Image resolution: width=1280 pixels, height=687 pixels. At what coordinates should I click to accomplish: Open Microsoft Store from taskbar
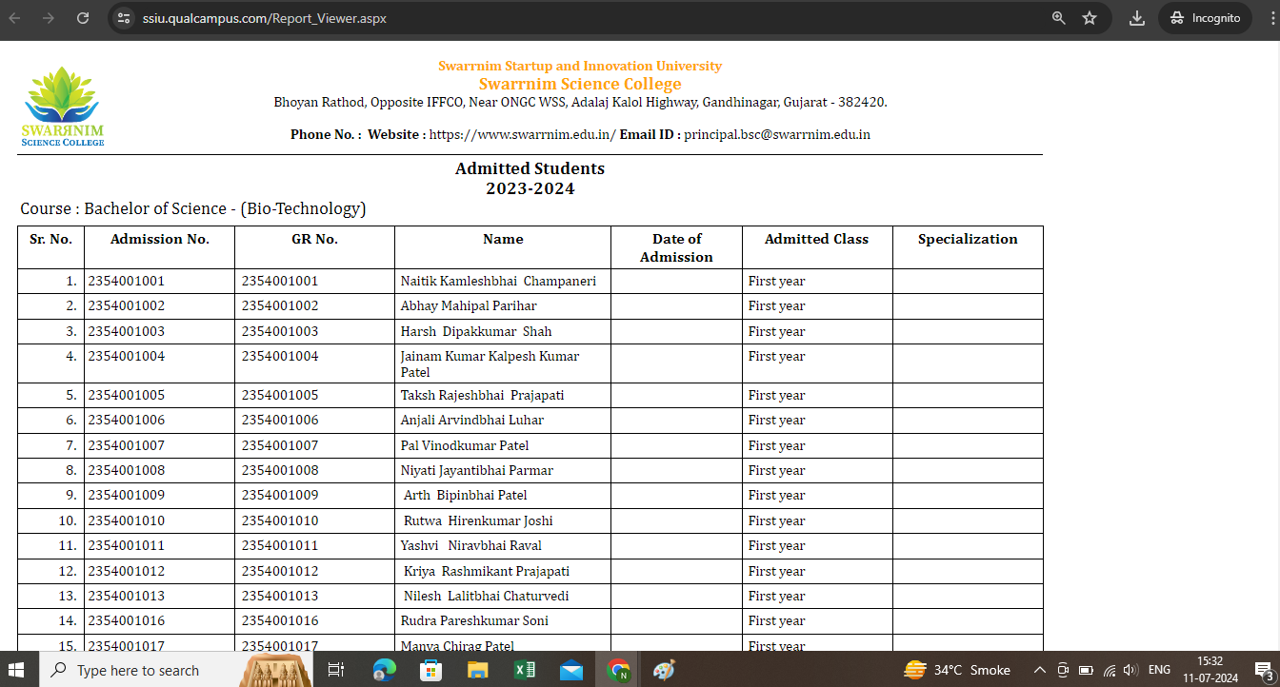point(430,670)
